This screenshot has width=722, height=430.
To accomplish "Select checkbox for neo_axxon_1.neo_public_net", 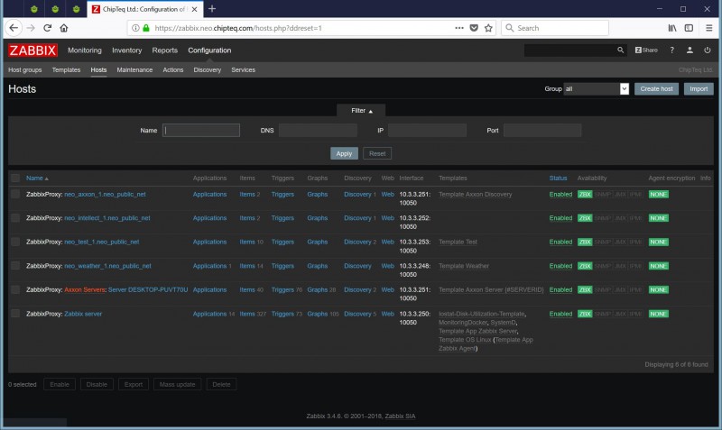I will click(15, 194).
